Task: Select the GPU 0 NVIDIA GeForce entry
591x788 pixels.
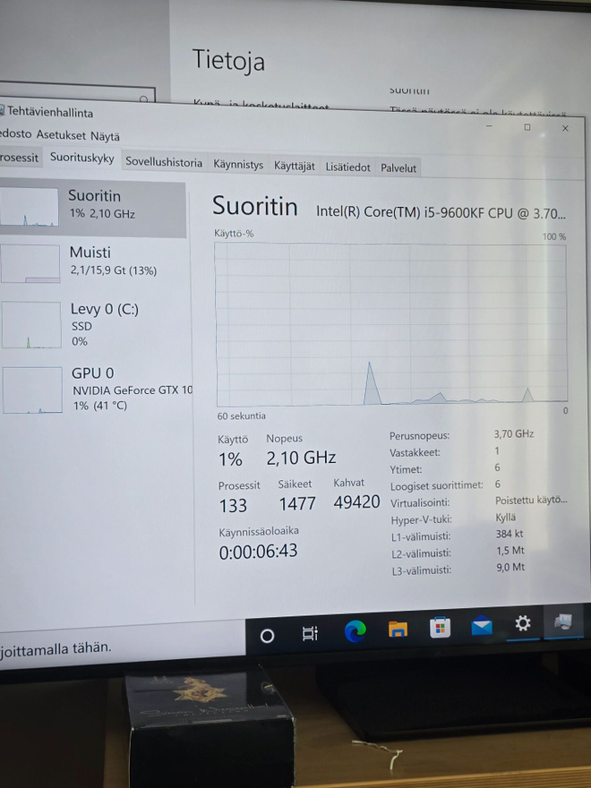Action: [96, 390]
